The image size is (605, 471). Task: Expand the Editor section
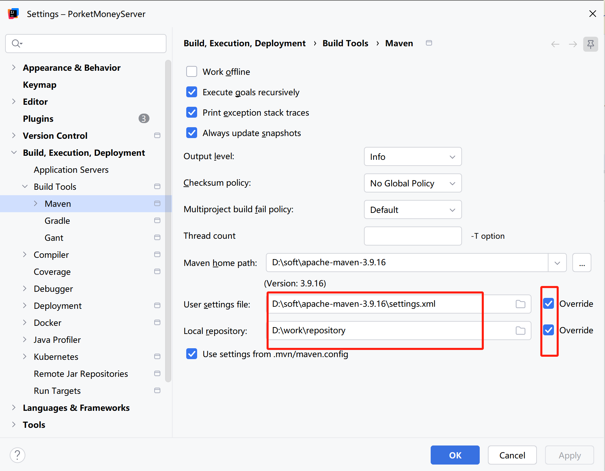(14, 101)
